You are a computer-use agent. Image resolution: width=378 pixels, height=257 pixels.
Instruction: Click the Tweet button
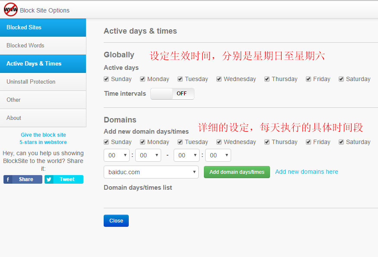(x=64, y=179)
